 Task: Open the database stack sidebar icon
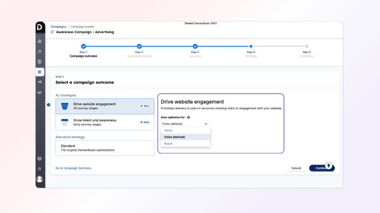pos(40,62)
